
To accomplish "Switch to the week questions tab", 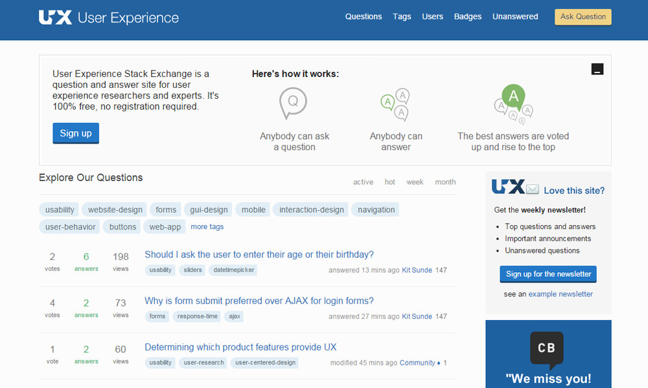I will (415, 182).
